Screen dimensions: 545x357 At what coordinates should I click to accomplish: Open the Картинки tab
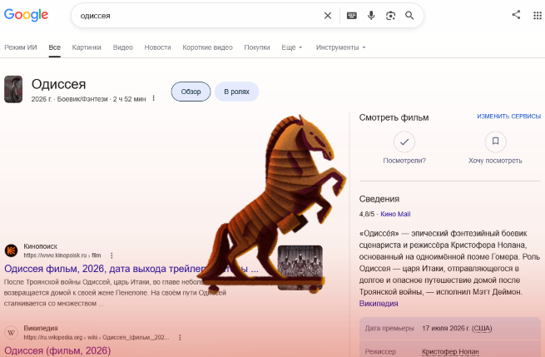coord(87,47)
